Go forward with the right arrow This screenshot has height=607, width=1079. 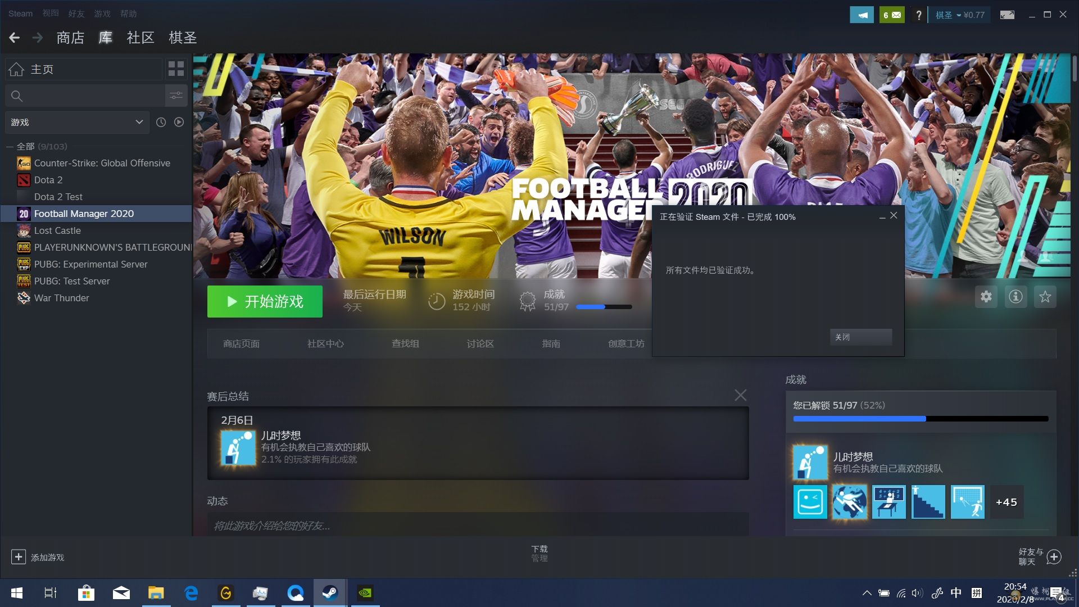tap(38, 38)
